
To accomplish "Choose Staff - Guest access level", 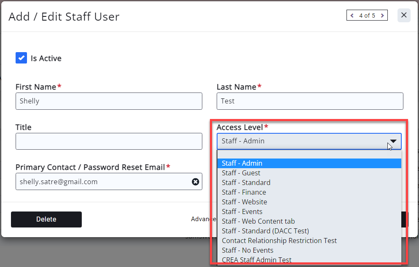I will (241, 173).
